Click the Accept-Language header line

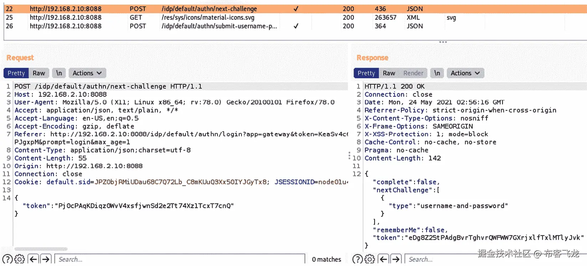(x=76, y=118)
